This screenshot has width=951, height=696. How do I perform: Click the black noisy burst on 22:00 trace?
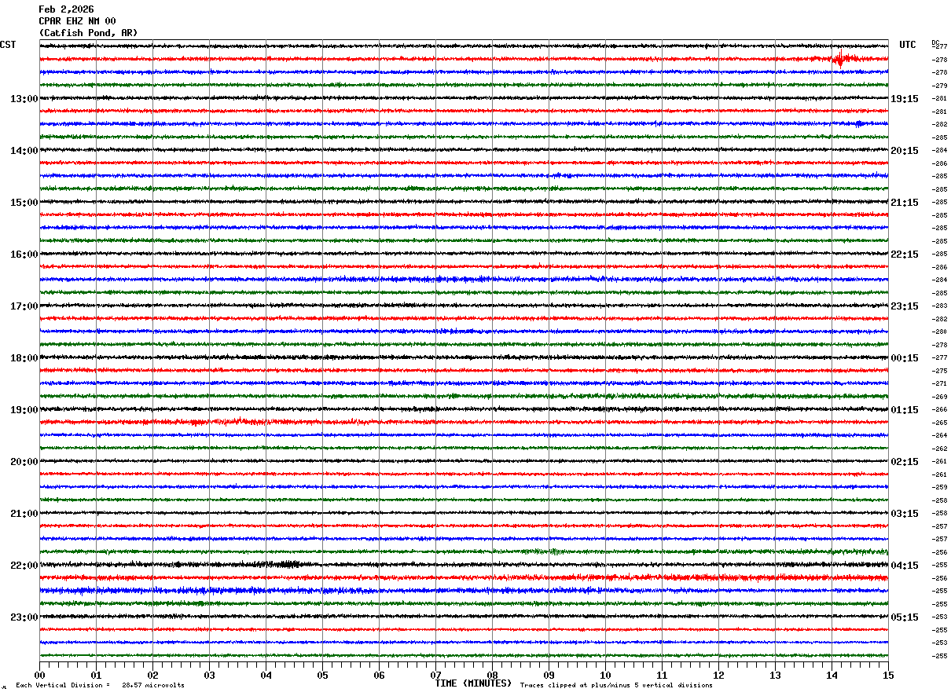[x=287, y=564]
